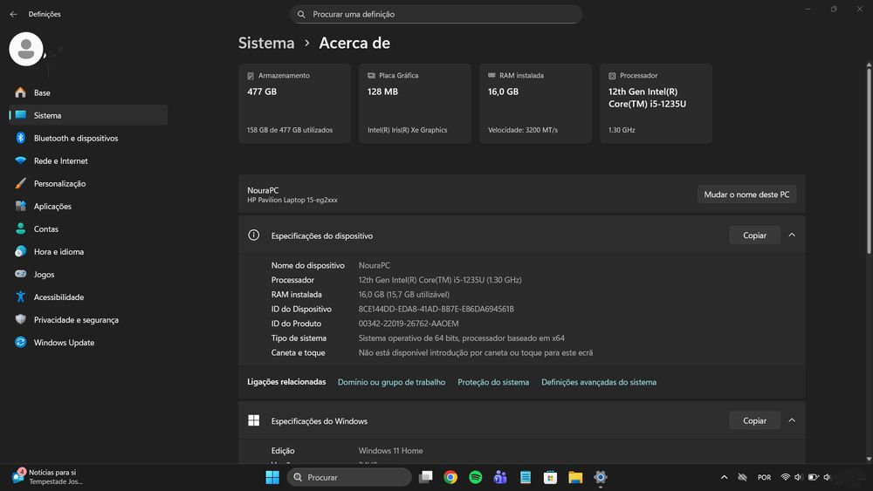The height and width of the screenshot is (491, 873).
Task: Open Bluetooth e dispositivos settings
Action: click(x=88, y=138)
